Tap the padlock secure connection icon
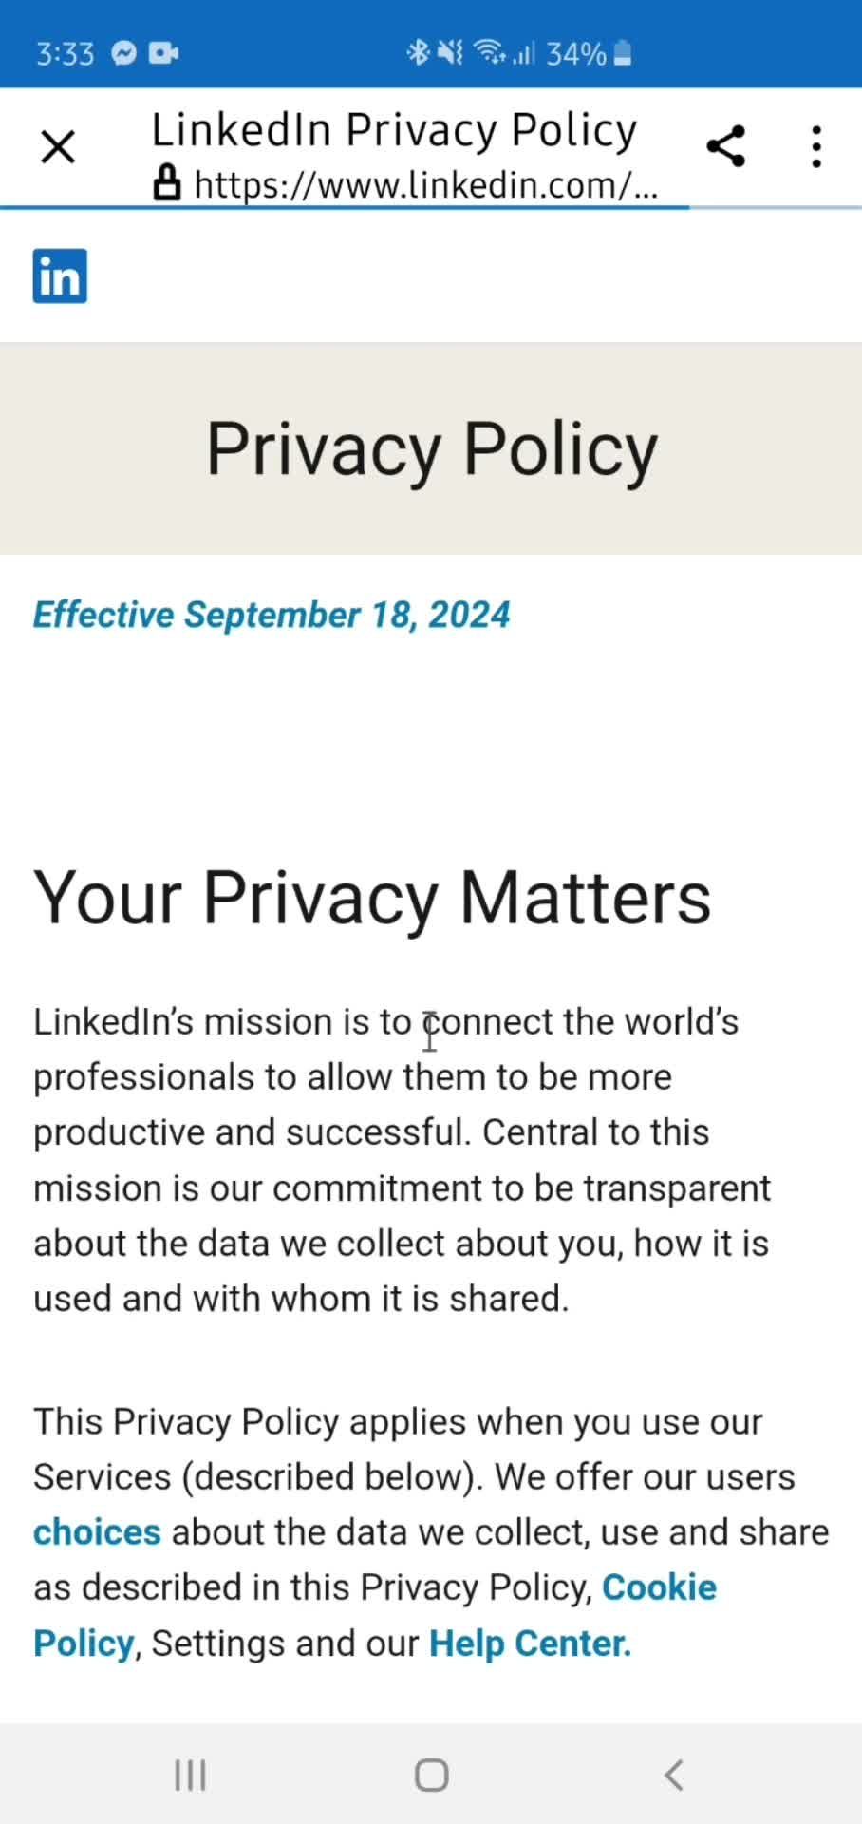Screen dimensions: 862x1824 [x=167, y=183]
